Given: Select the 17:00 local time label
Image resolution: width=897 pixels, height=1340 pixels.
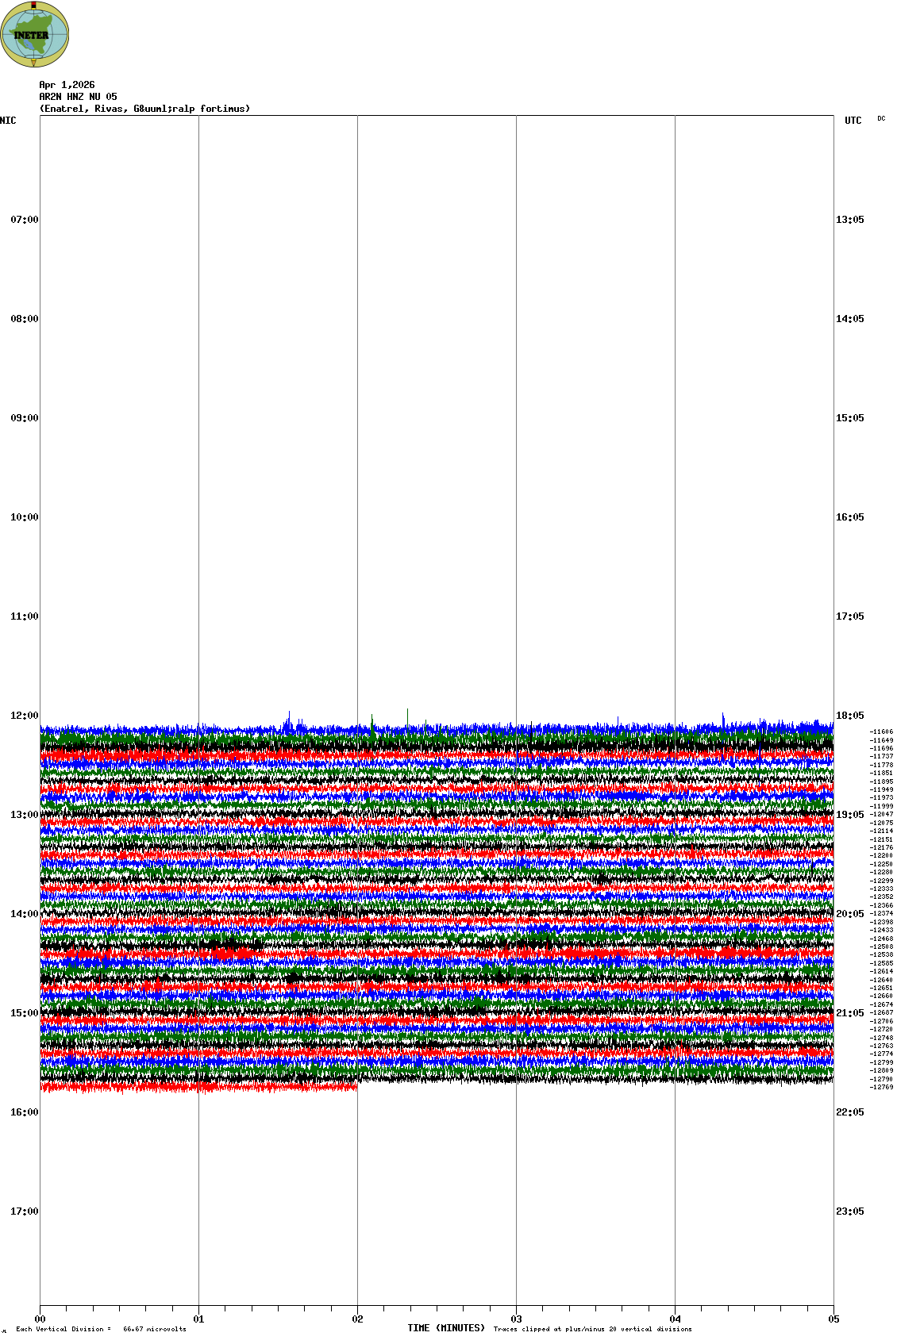Looking at the screenshot, I should [24, 1211].
